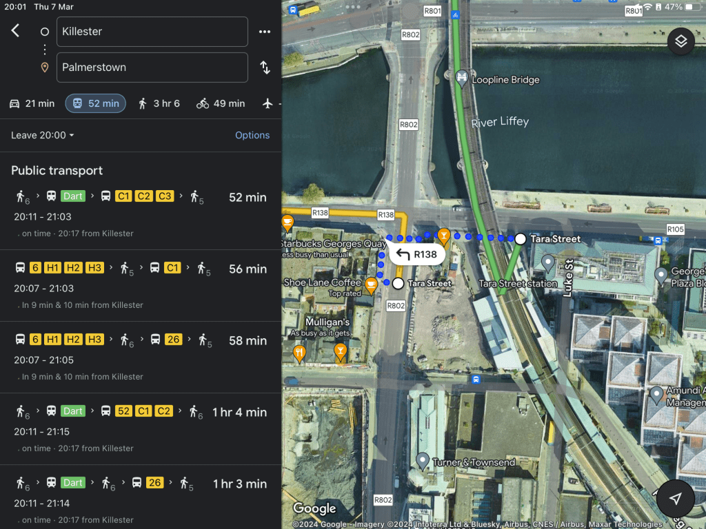Tap the Shoe Lane Coffee cup pin

(x=371, y=284)
